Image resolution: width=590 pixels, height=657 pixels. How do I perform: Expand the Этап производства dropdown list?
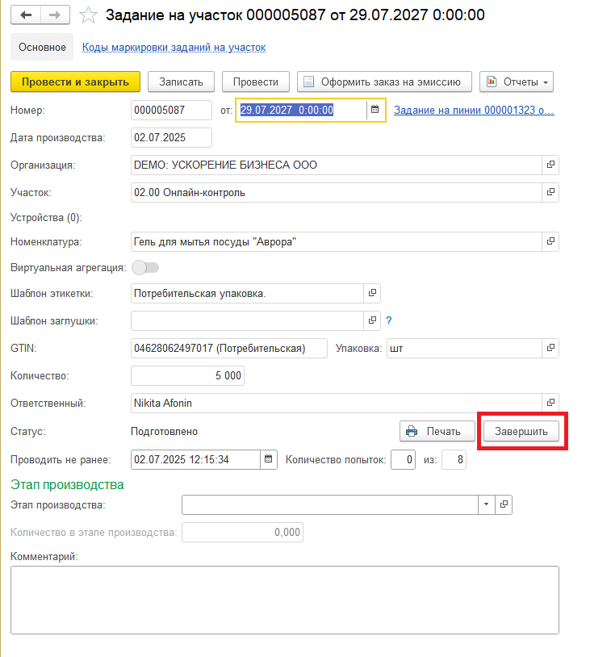click(x=486, y=504)
